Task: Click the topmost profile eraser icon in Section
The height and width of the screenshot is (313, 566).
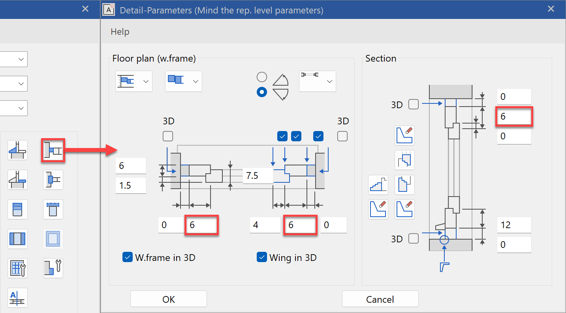Action: pos(404,135)
